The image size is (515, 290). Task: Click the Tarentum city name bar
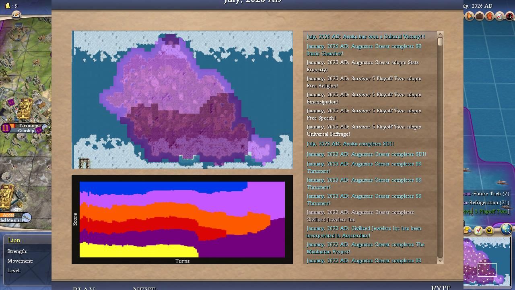(x=28, y=126)
